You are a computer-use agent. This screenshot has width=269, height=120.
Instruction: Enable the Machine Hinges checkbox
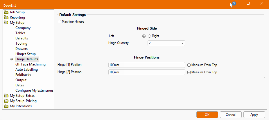60,21
